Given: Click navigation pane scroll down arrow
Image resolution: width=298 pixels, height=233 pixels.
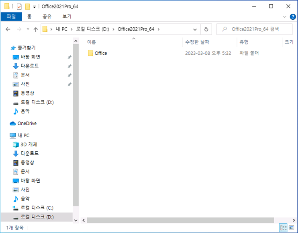Looking at the screenshot, I should click(x=76, y=220).
